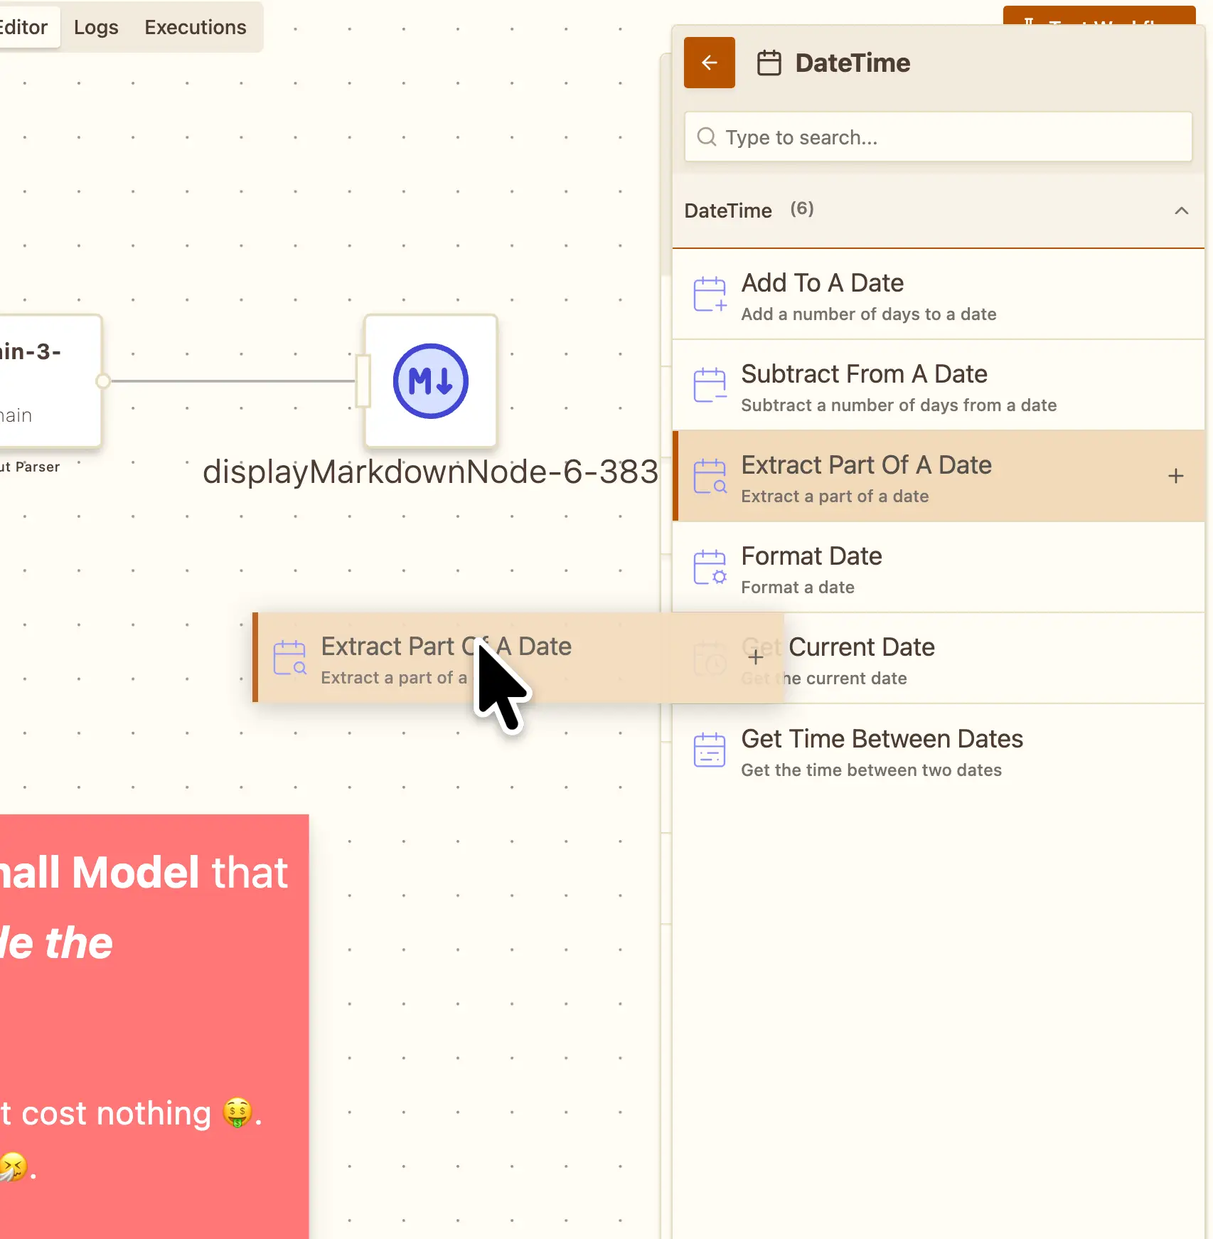1213x1239 pixels.
Task: Click the 'Add a number of days to a date' description
Action: (x=868, y=314)
